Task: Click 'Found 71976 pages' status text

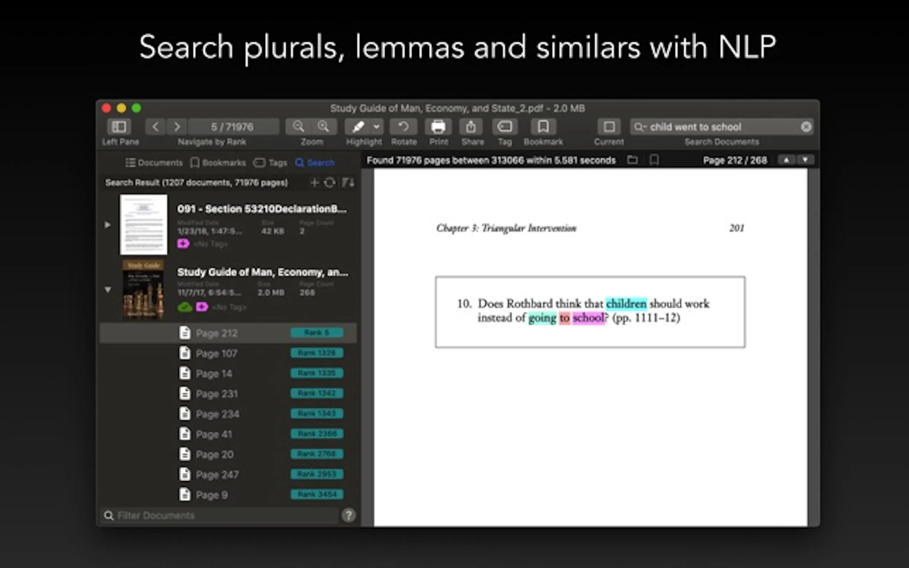Action: [491, 160]
